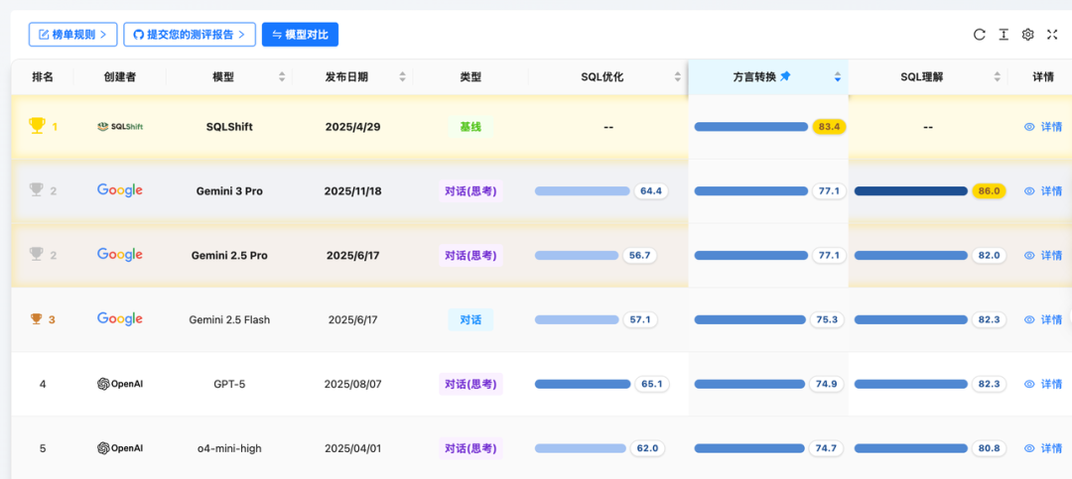Click the eye icon in o4-mini-high row

coord(1029,448)
